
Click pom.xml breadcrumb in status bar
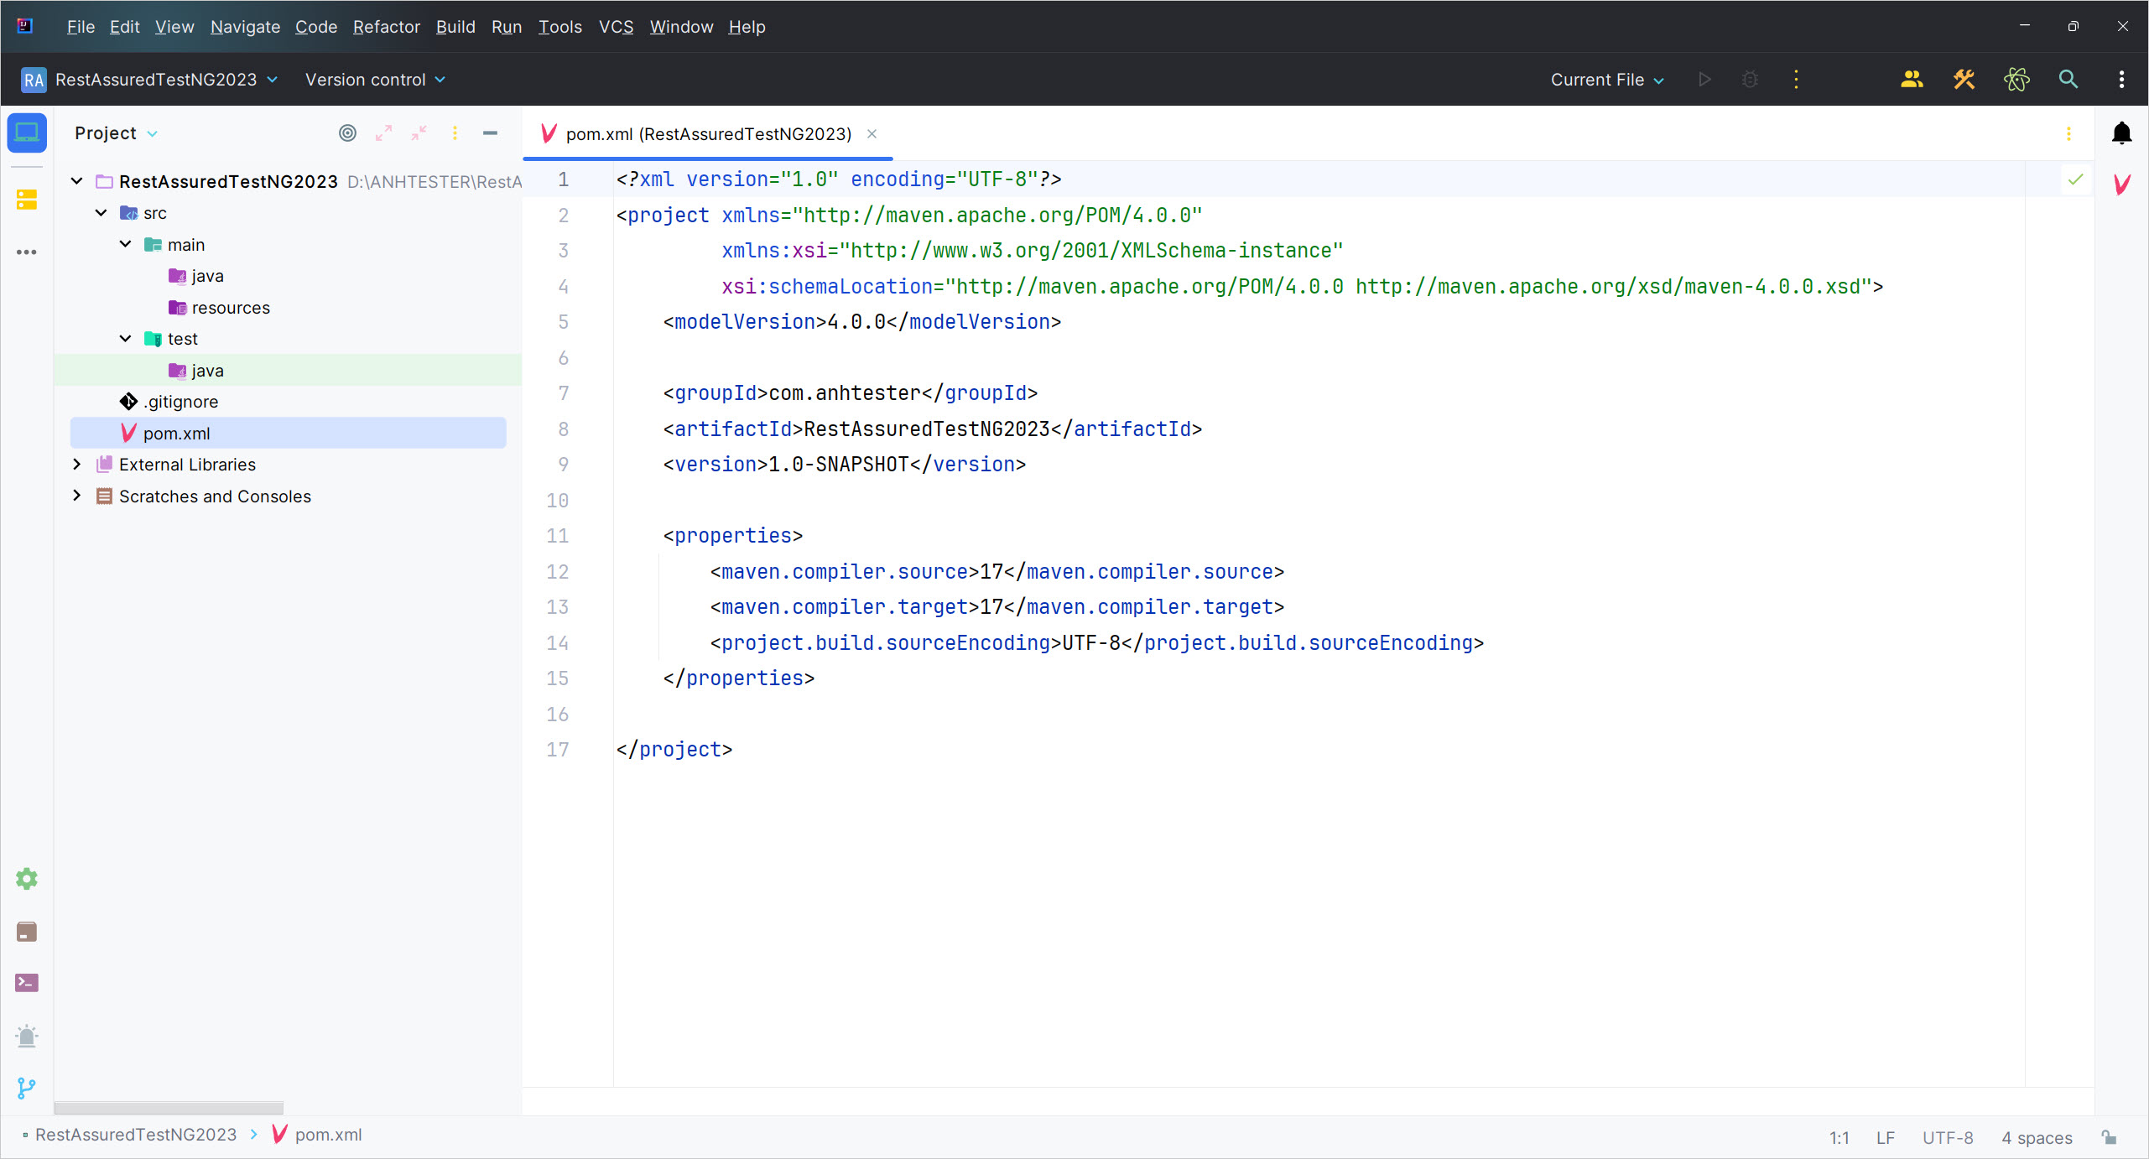(x=317, y=1135)
